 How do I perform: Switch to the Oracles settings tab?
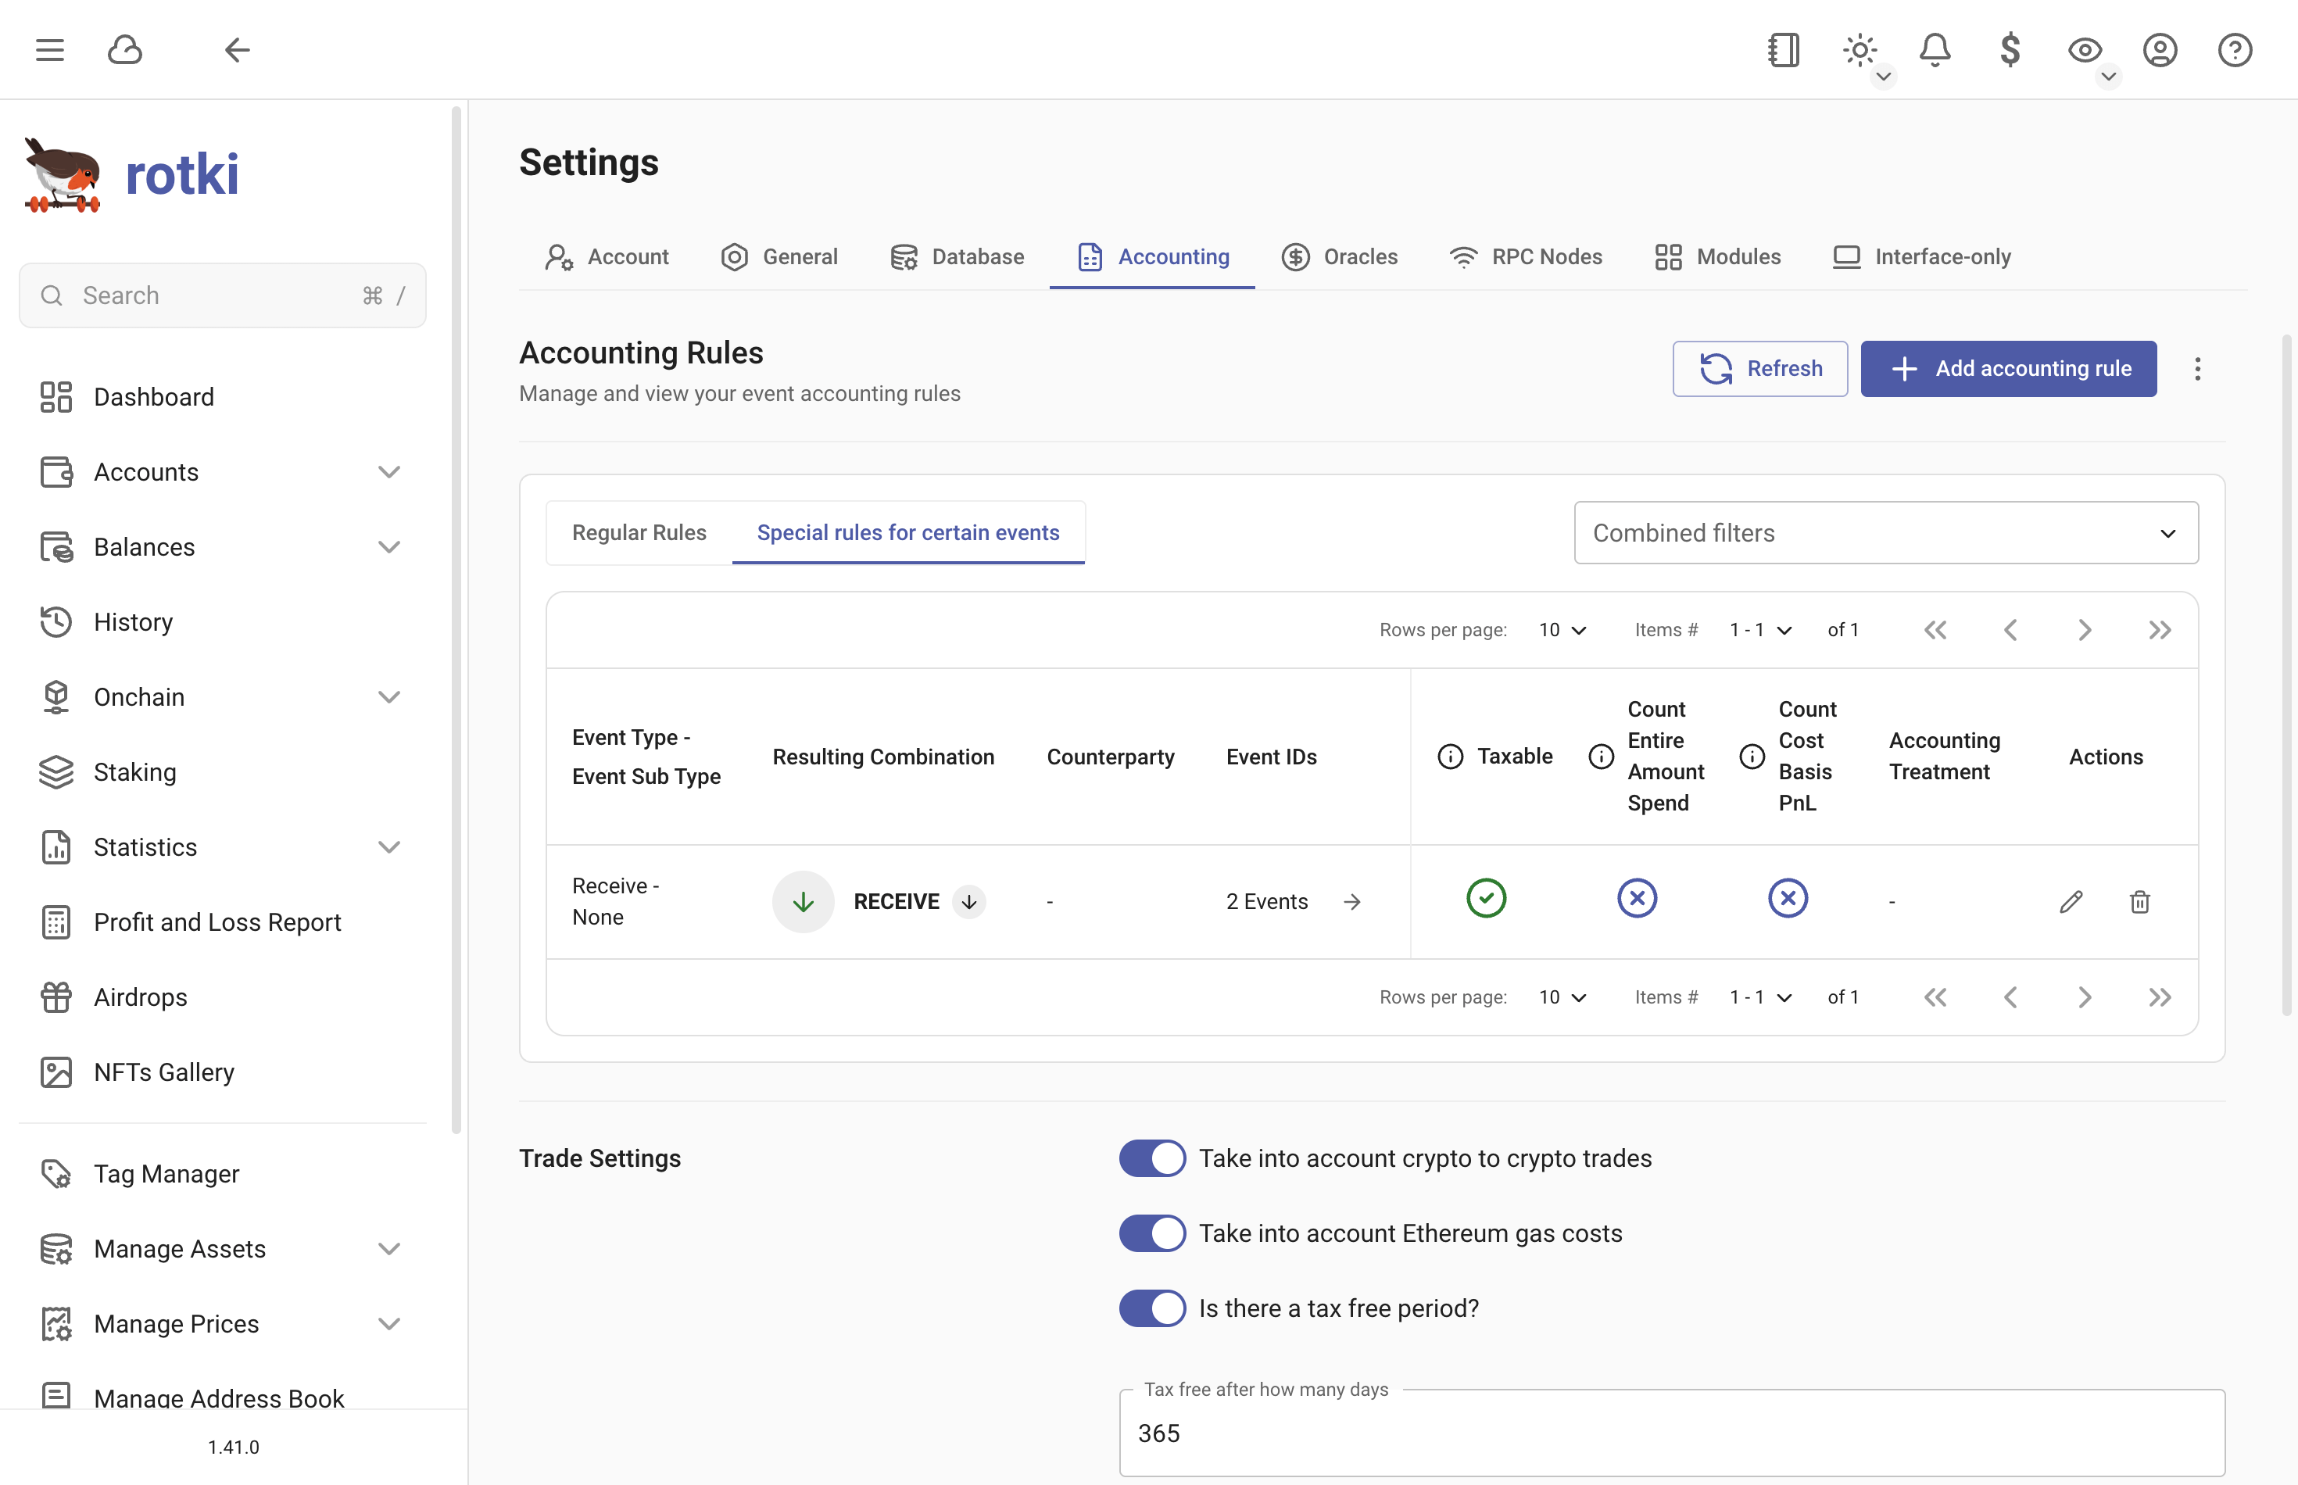click(1338, 256)
